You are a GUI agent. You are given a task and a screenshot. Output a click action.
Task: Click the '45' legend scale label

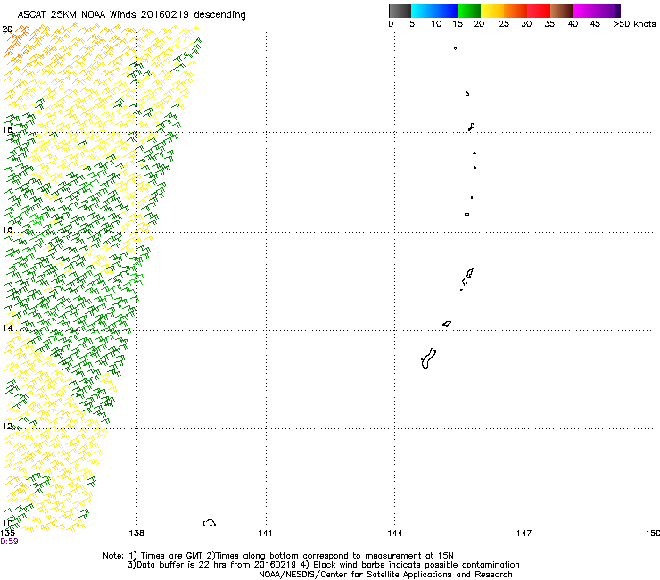[595, 24]
